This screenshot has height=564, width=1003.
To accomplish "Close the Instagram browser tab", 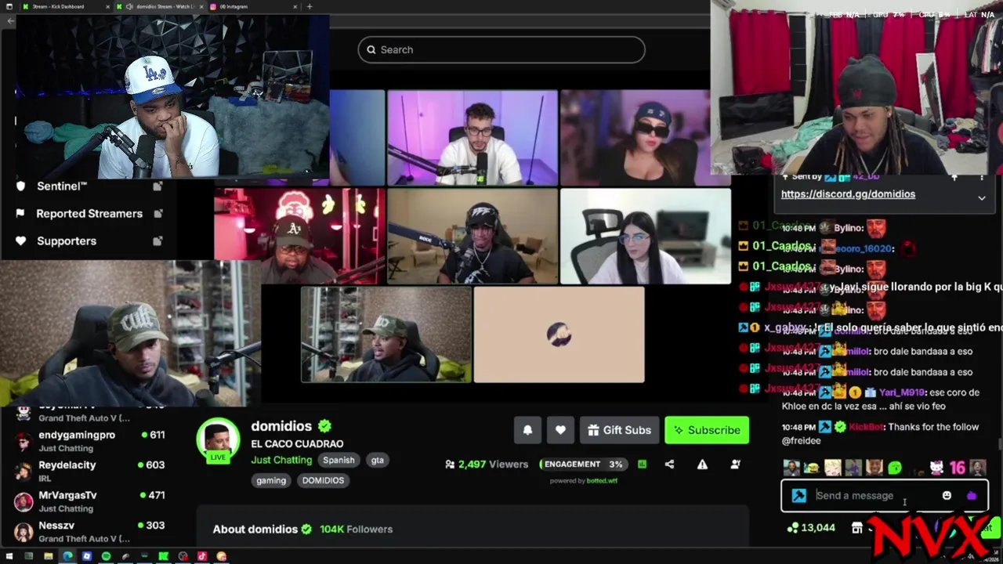I will [x=295, y=6].
